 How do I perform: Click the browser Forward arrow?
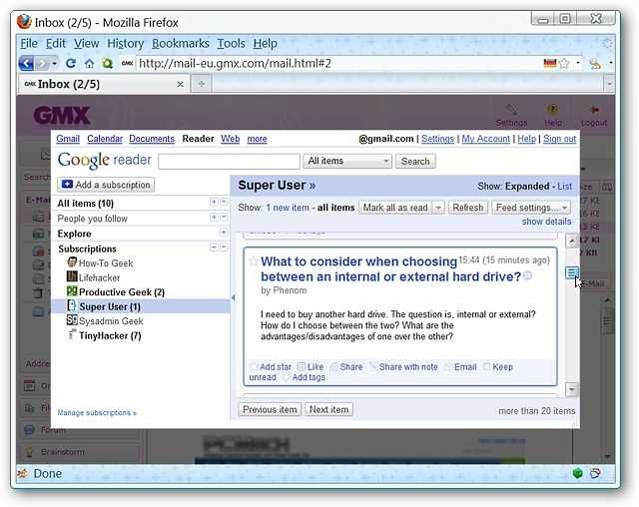(42, 63)
